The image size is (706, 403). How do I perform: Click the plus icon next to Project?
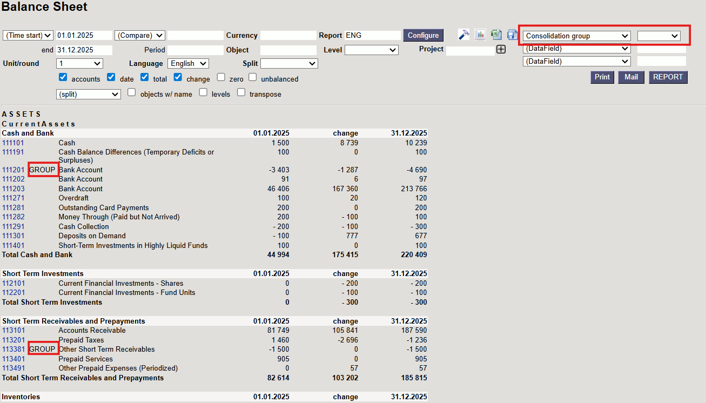coord(501,50)
